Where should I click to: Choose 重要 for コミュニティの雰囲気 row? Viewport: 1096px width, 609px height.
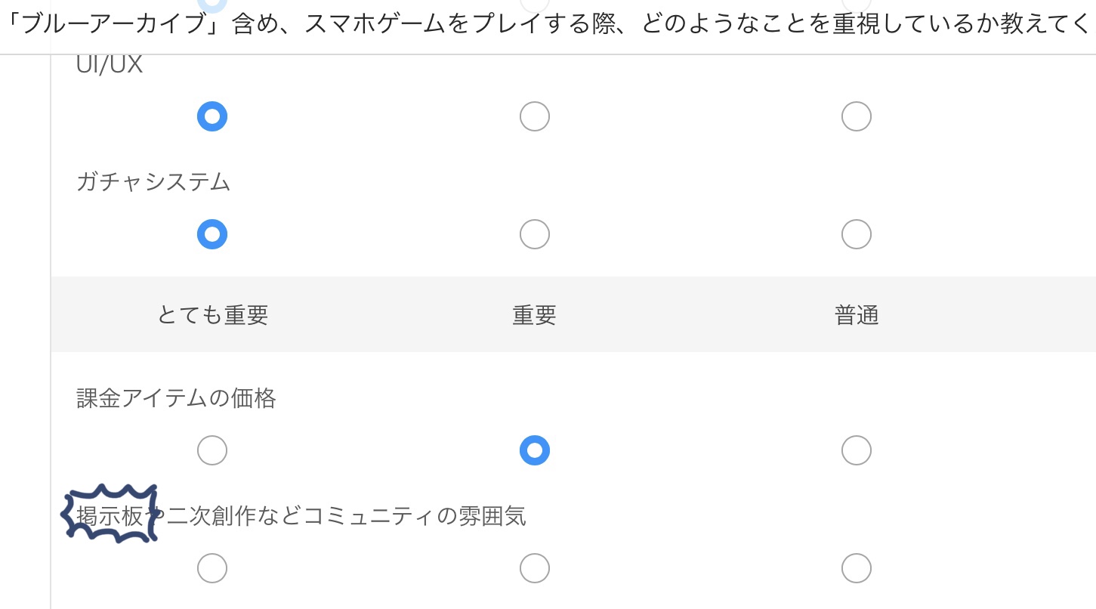(535, 568)
